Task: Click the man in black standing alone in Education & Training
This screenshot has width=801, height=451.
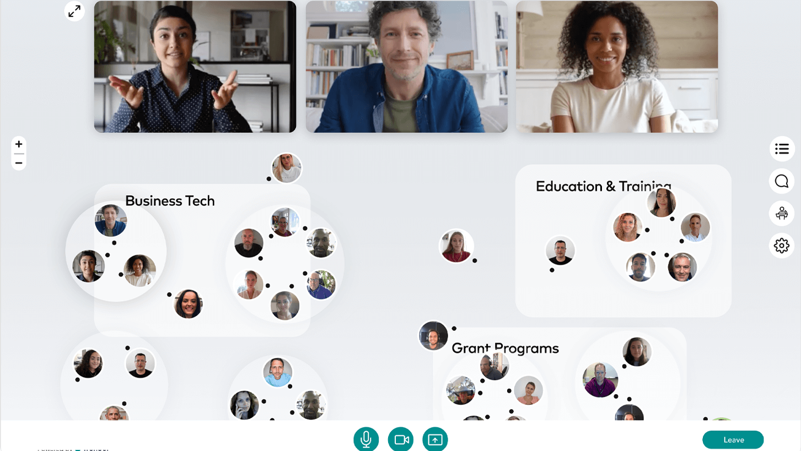Action: coord(560,250)
